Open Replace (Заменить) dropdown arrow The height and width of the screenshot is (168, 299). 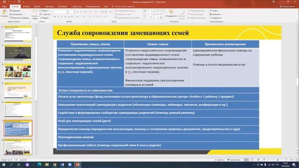click(x=222, y=14)
